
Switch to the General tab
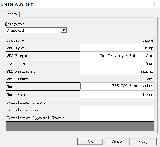[x=11, y=14]
